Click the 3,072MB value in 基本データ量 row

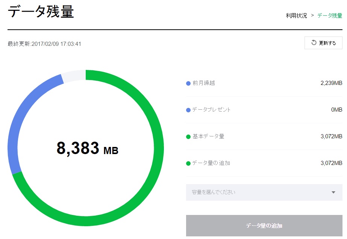pos(331,136)
